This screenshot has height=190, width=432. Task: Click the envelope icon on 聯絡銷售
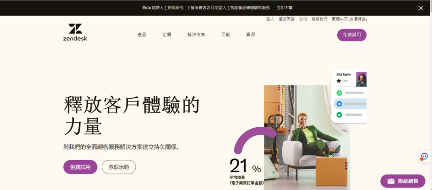(390, 181)
